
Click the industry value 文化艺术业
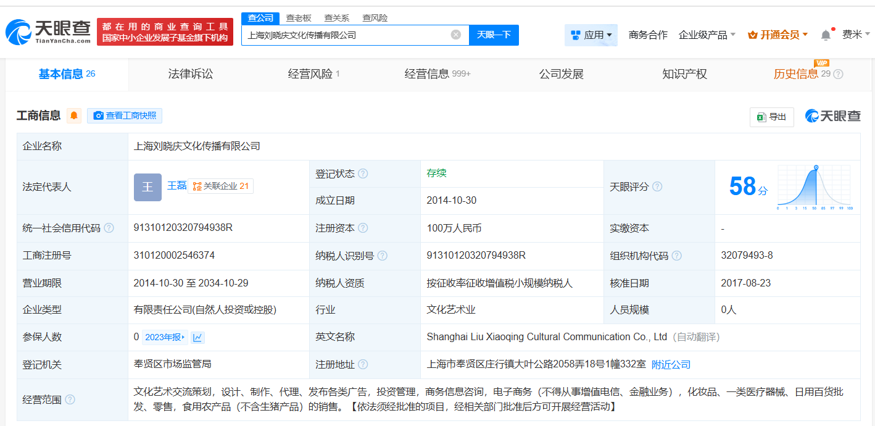[x=451, y=310]
